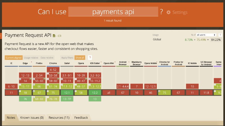Click the Firefox 66 version cell
225x126 pixels.
pyautogui.click(x=39, y=86)
